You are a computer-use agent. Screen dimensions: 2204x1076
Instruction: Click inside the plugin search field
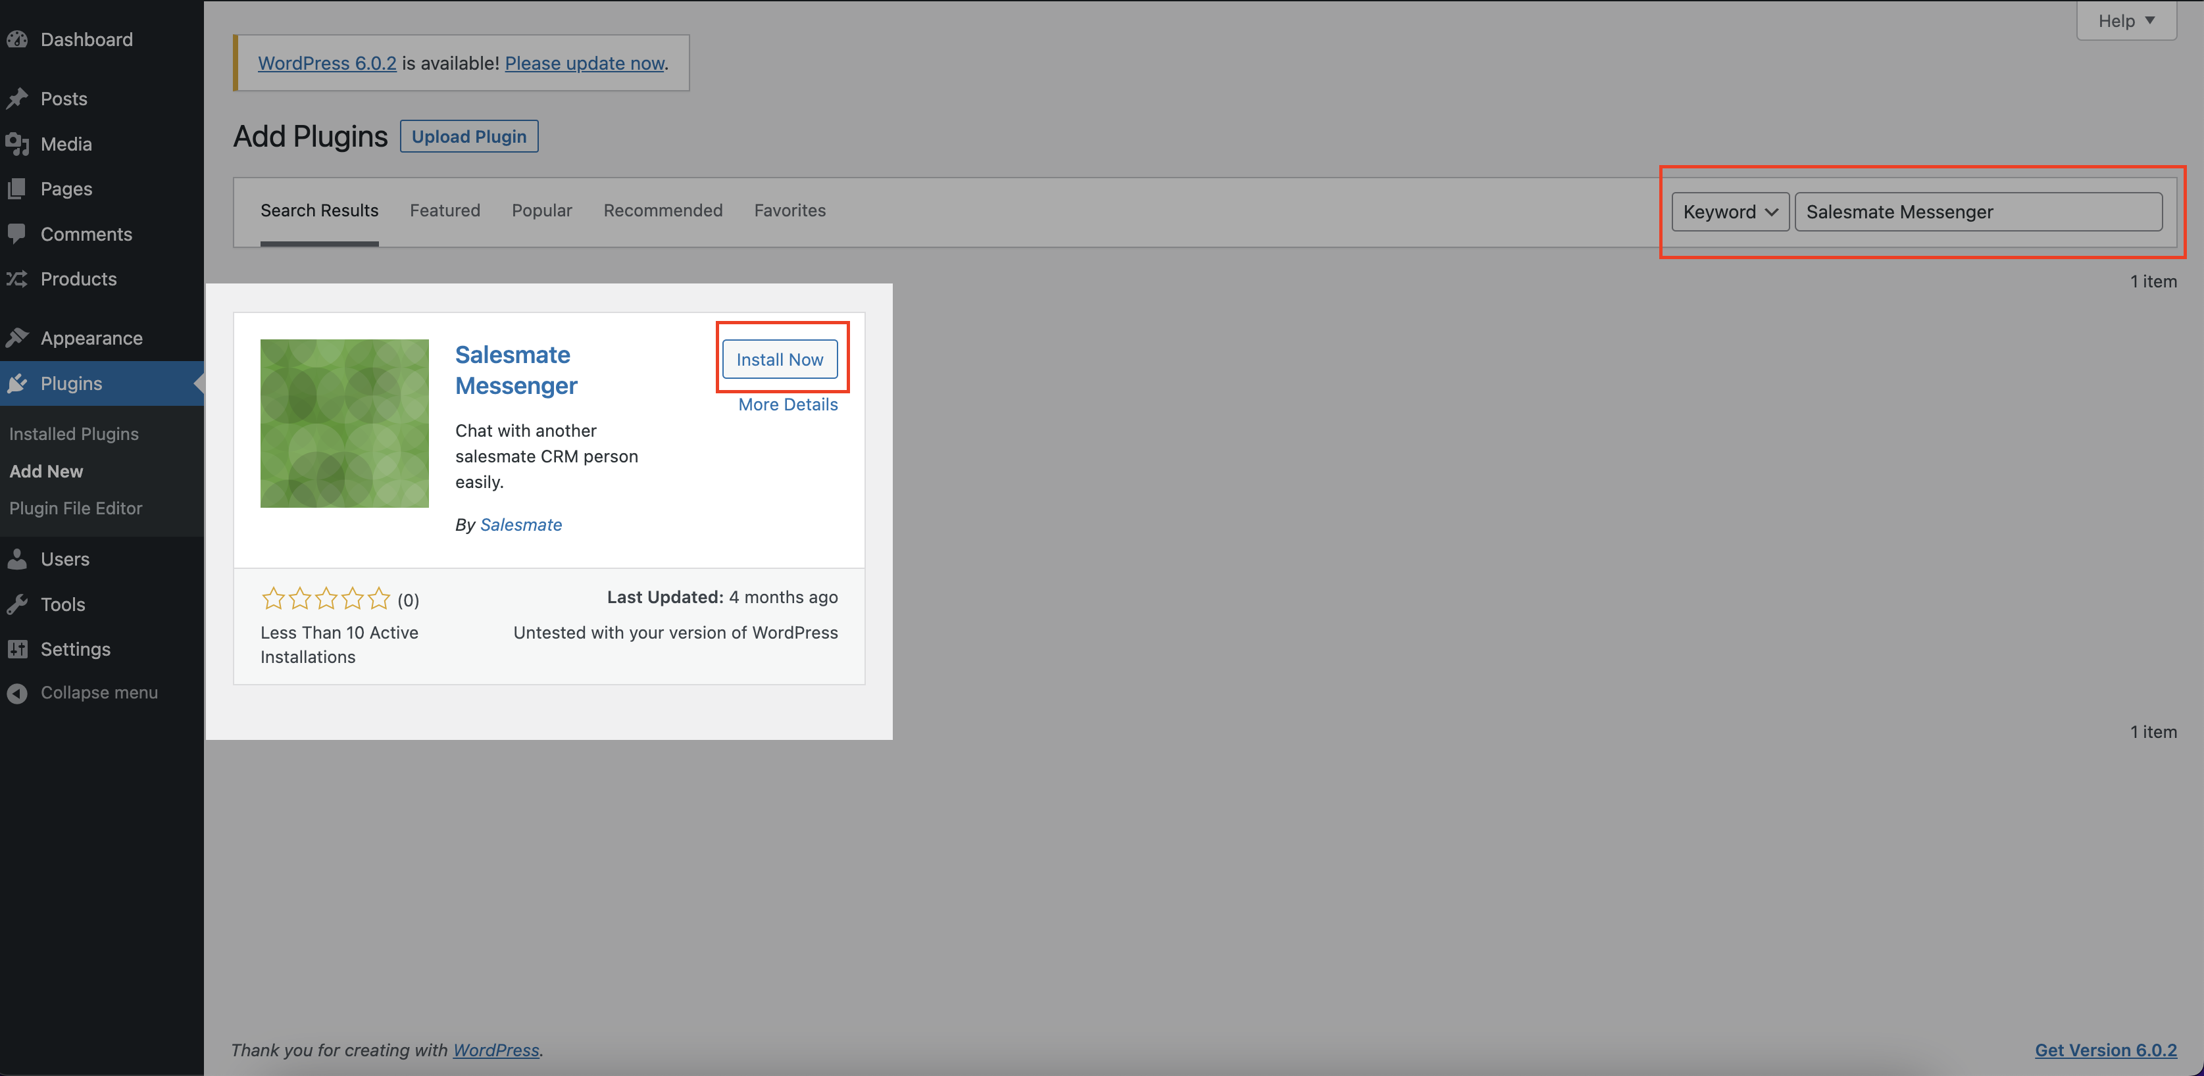point(1977,211)
